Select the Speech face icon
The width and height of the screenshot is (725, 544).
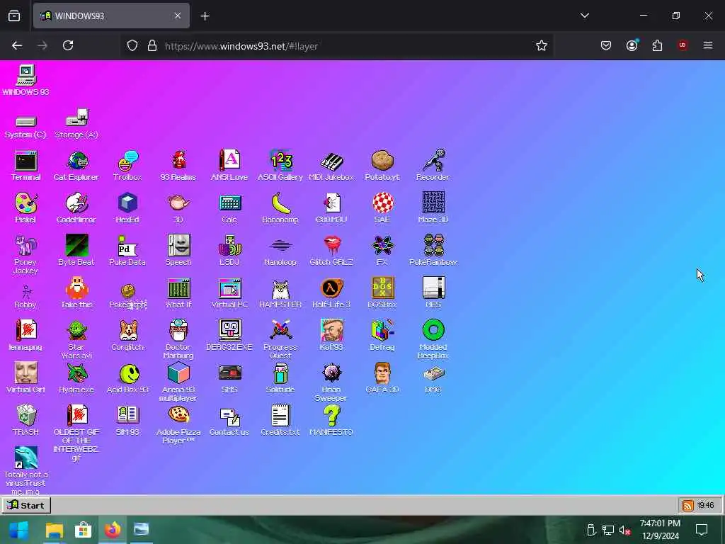click(x=178, y=246)
